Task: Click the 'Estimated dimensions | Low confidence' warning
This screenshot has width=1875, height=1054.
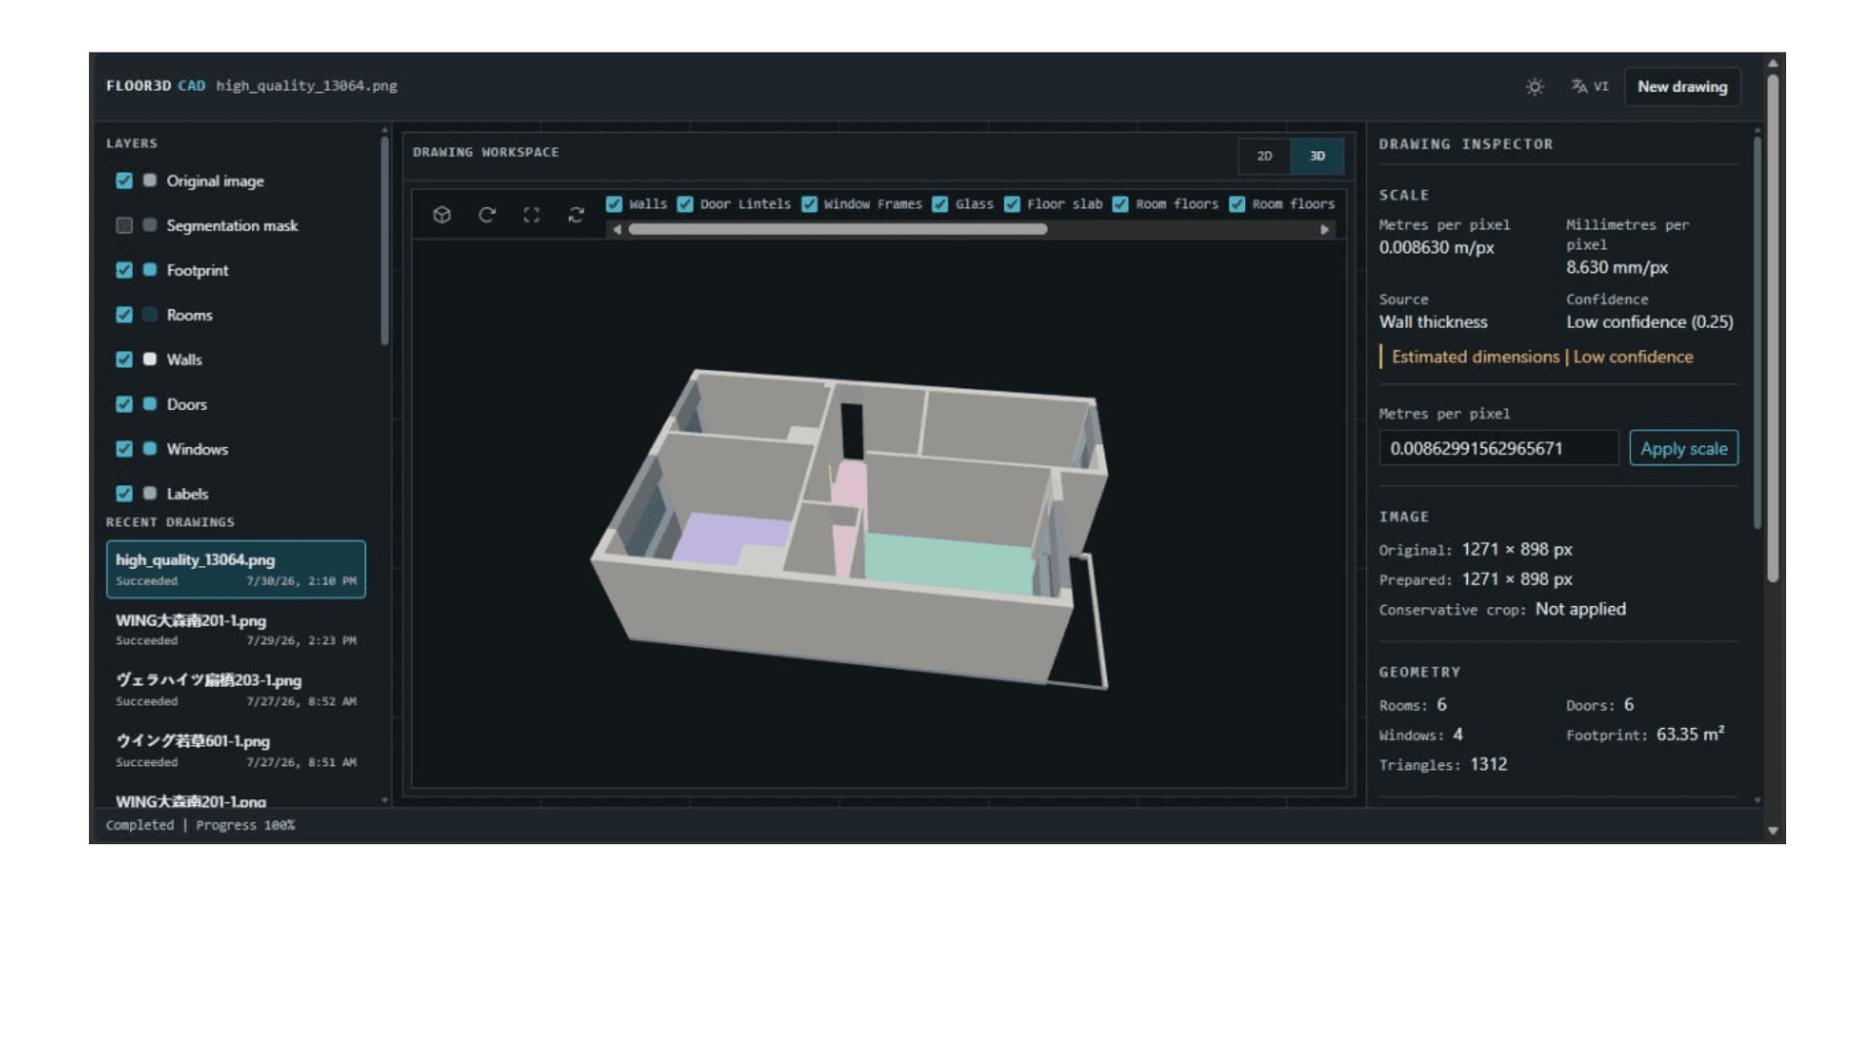Action: (x=1542, y=357)
